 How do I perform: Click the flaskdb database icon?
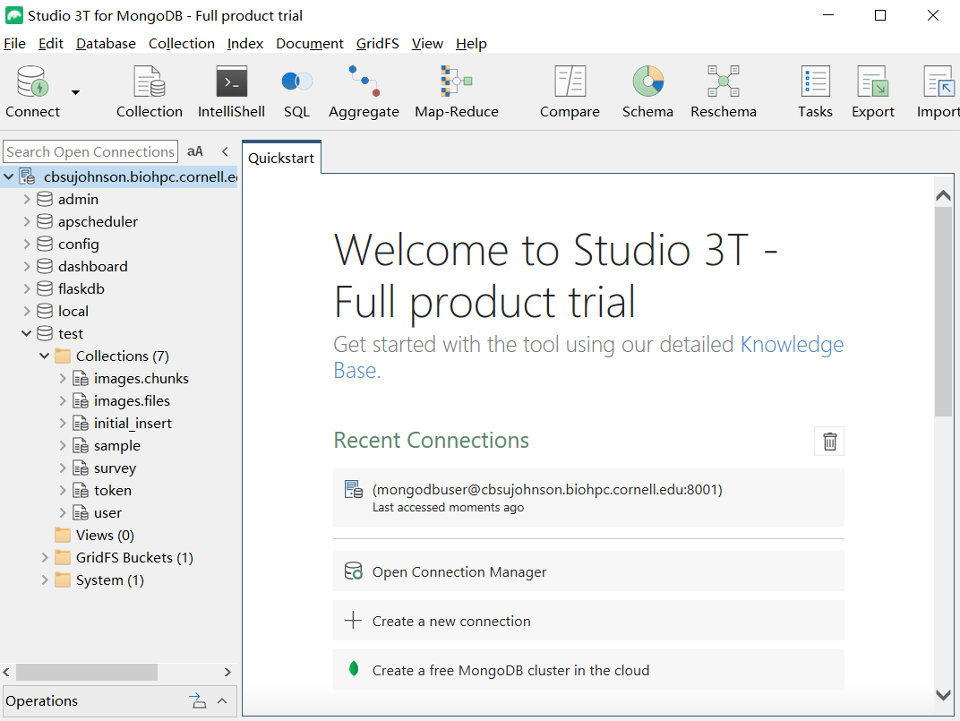pyautogui.click(x=45, y=288)
